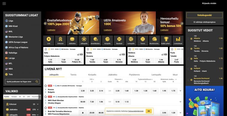Select the Jalkapallo football icon tile

(x=84, y=41)
